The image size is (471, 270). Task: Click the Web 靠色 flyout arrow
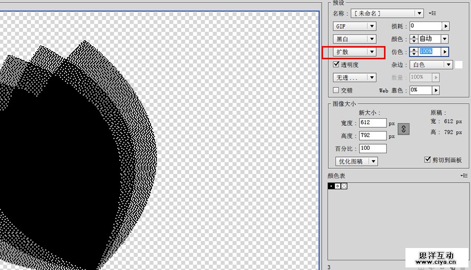point(436,90)
